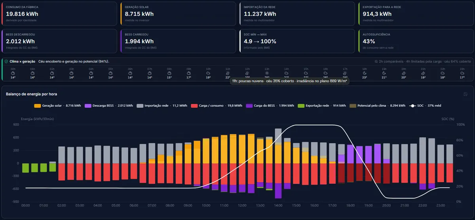Open the Exportação para a Rede card
Image resolution: width=475 pixels, height=220 pixels.
(x=416, y=13)
